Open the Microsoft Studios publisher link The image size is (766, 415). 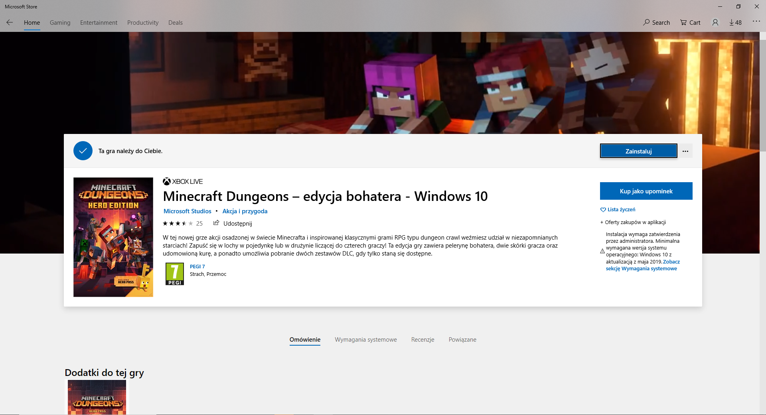pos(188,211)
